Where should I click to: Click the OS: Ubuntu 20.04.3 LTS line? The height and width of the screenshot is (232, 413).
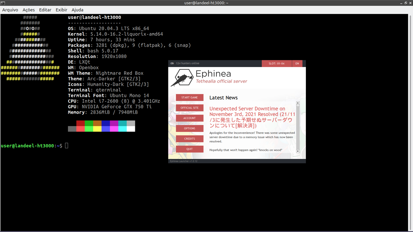tap(108, 28)
